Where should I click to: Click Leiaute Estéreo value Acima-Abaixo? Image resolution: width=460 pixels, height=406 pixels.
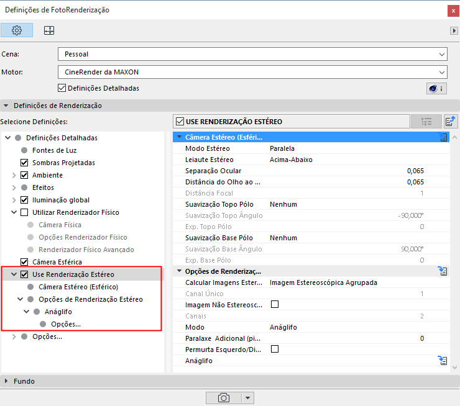pyautogui.click(x=291, y=160)
